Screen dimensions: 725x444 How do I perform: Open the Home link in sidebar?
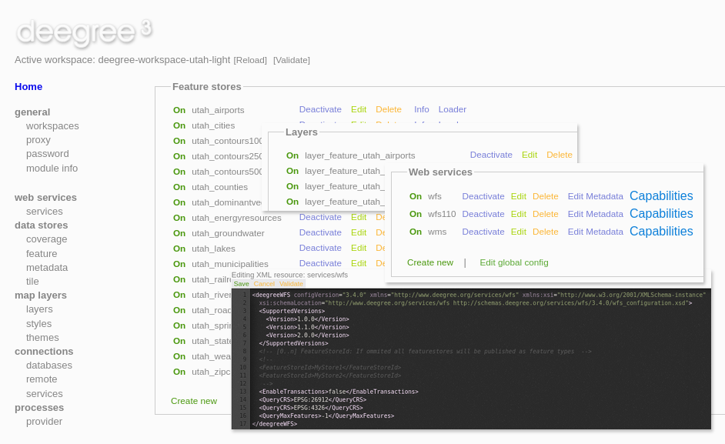tap(28, 86)
